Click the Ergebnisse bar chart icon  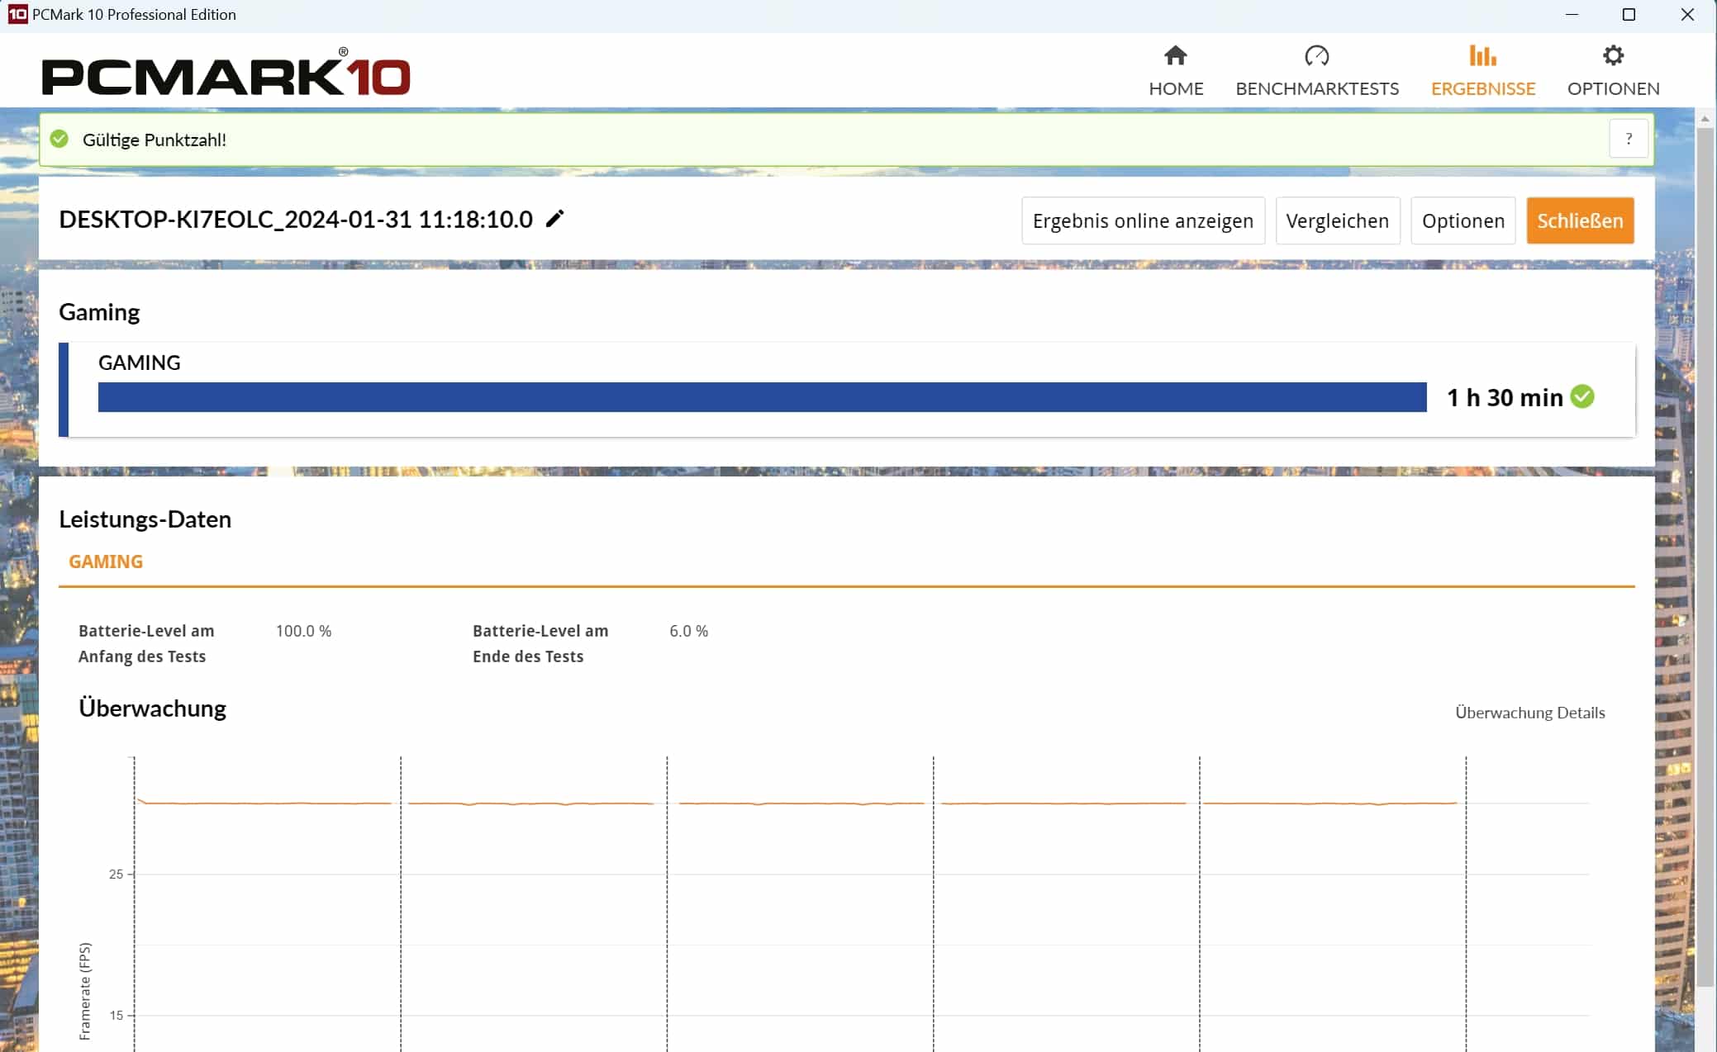coord(1482,55)
